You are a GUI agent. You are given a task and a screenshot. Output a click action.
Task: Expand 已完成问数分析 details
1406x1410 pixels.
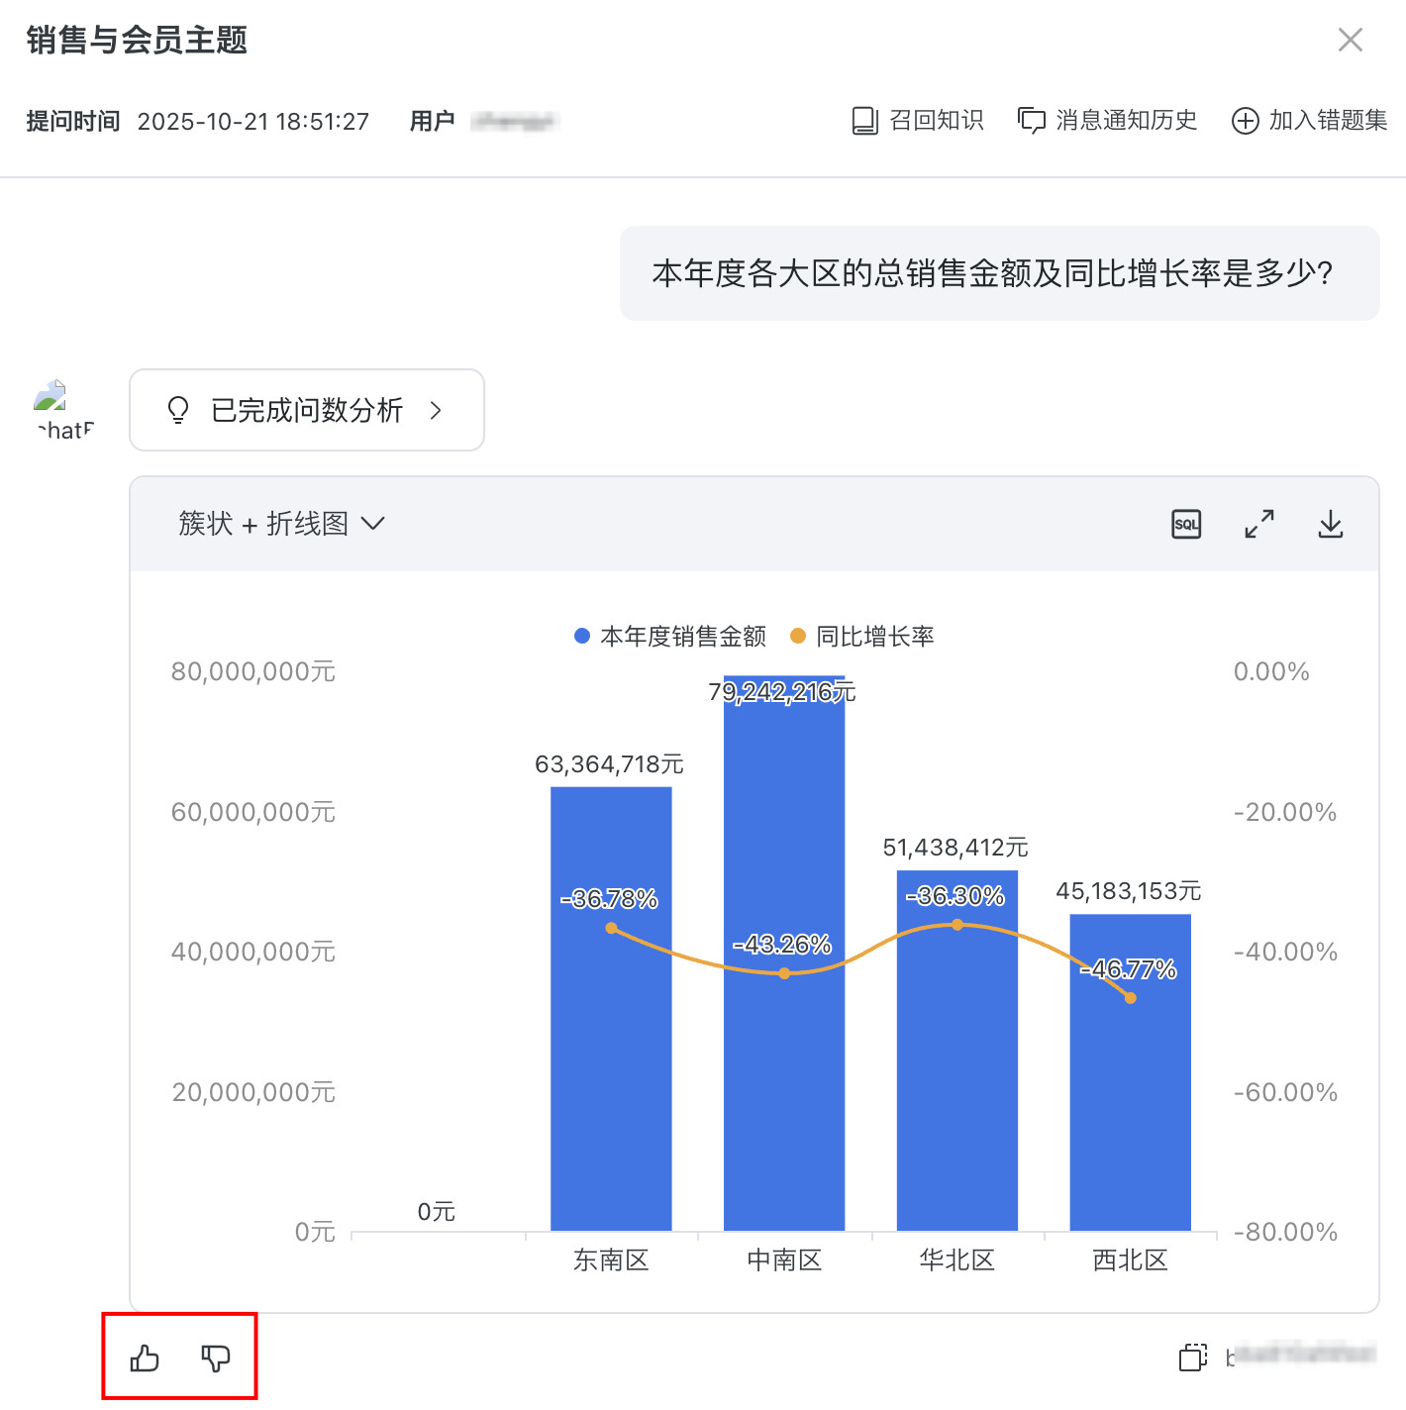point(307,410)
